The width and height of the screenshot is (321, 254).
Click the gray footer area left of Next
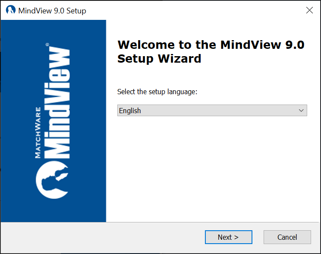[104, 237]
